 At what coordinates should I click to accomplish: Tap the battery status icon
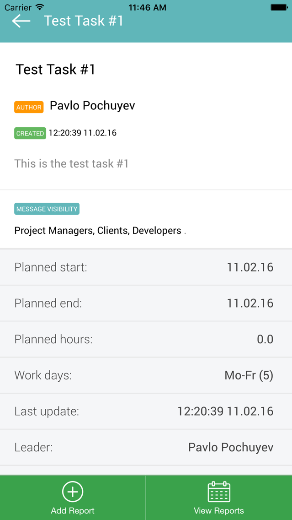[x=278, y=7]
